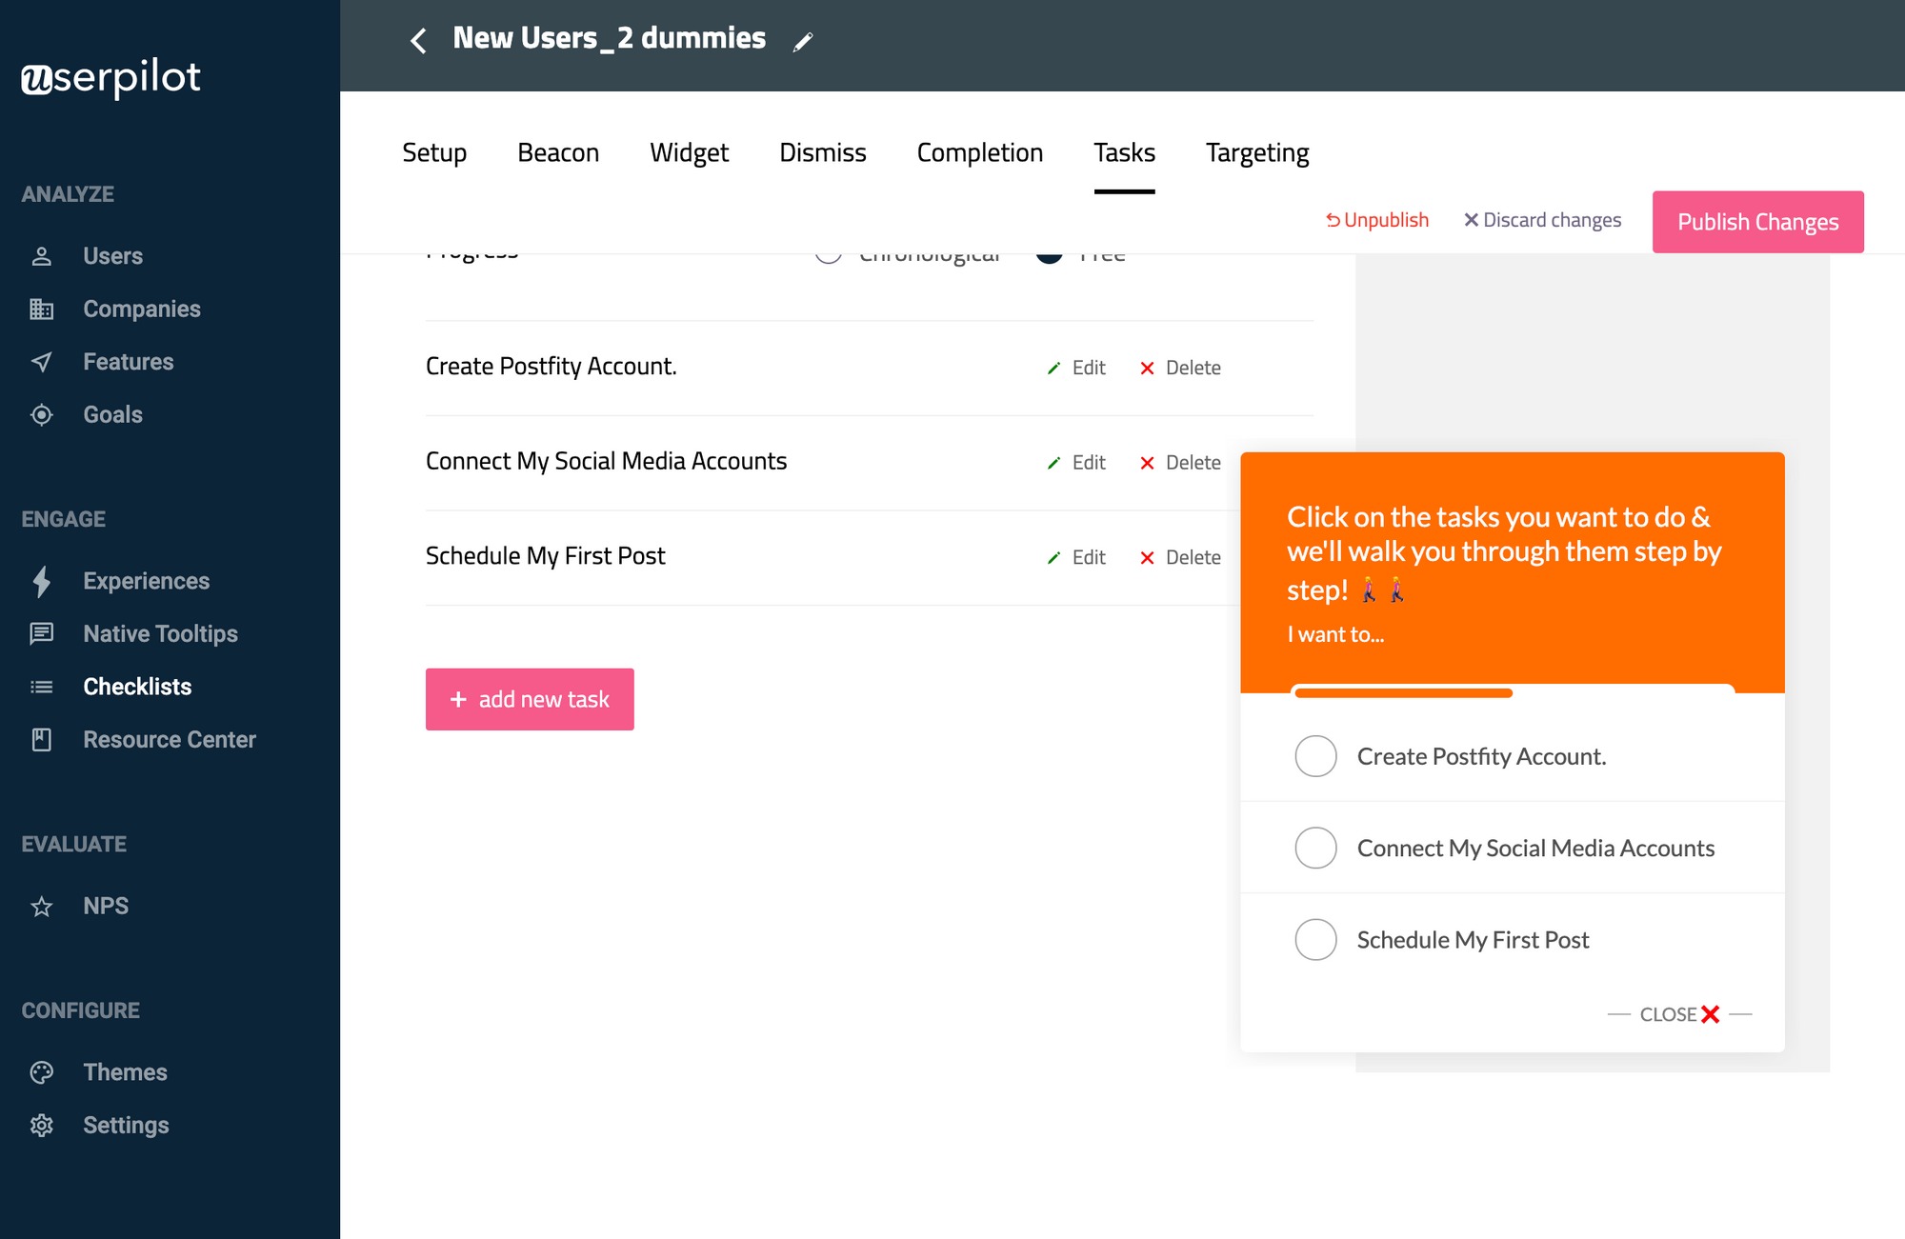Screen dimensions: 1905x1239
Task: Mark Schedule My First Post in preview
Action: coord(1315,939)
